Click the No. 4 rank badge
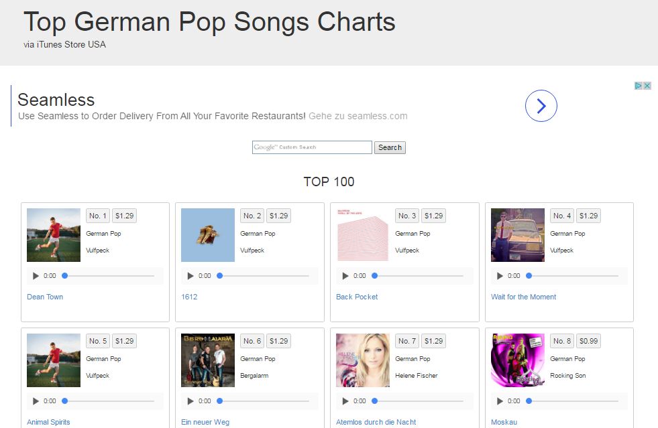Image resolution: width=658 pixels, height=428 pixels. coord(562,216)
